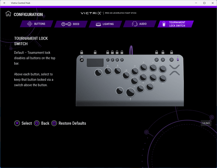The height and width of the screenshot is (168, 217).
Task: Click the Select action with X icon
Action: (23, 123)
